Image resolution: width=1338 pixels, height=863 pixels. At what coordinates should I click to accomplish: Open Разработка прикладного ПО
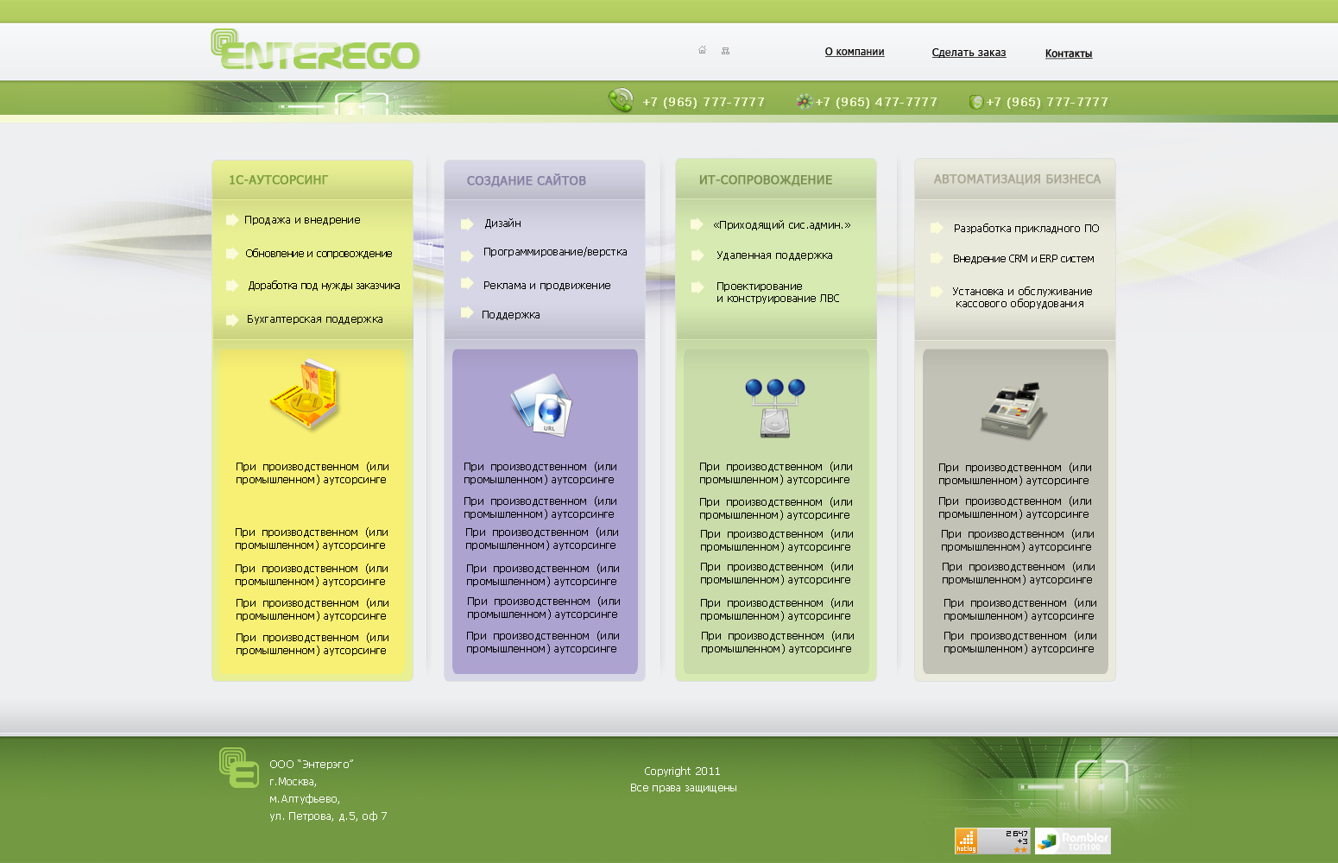point(1026,229)
